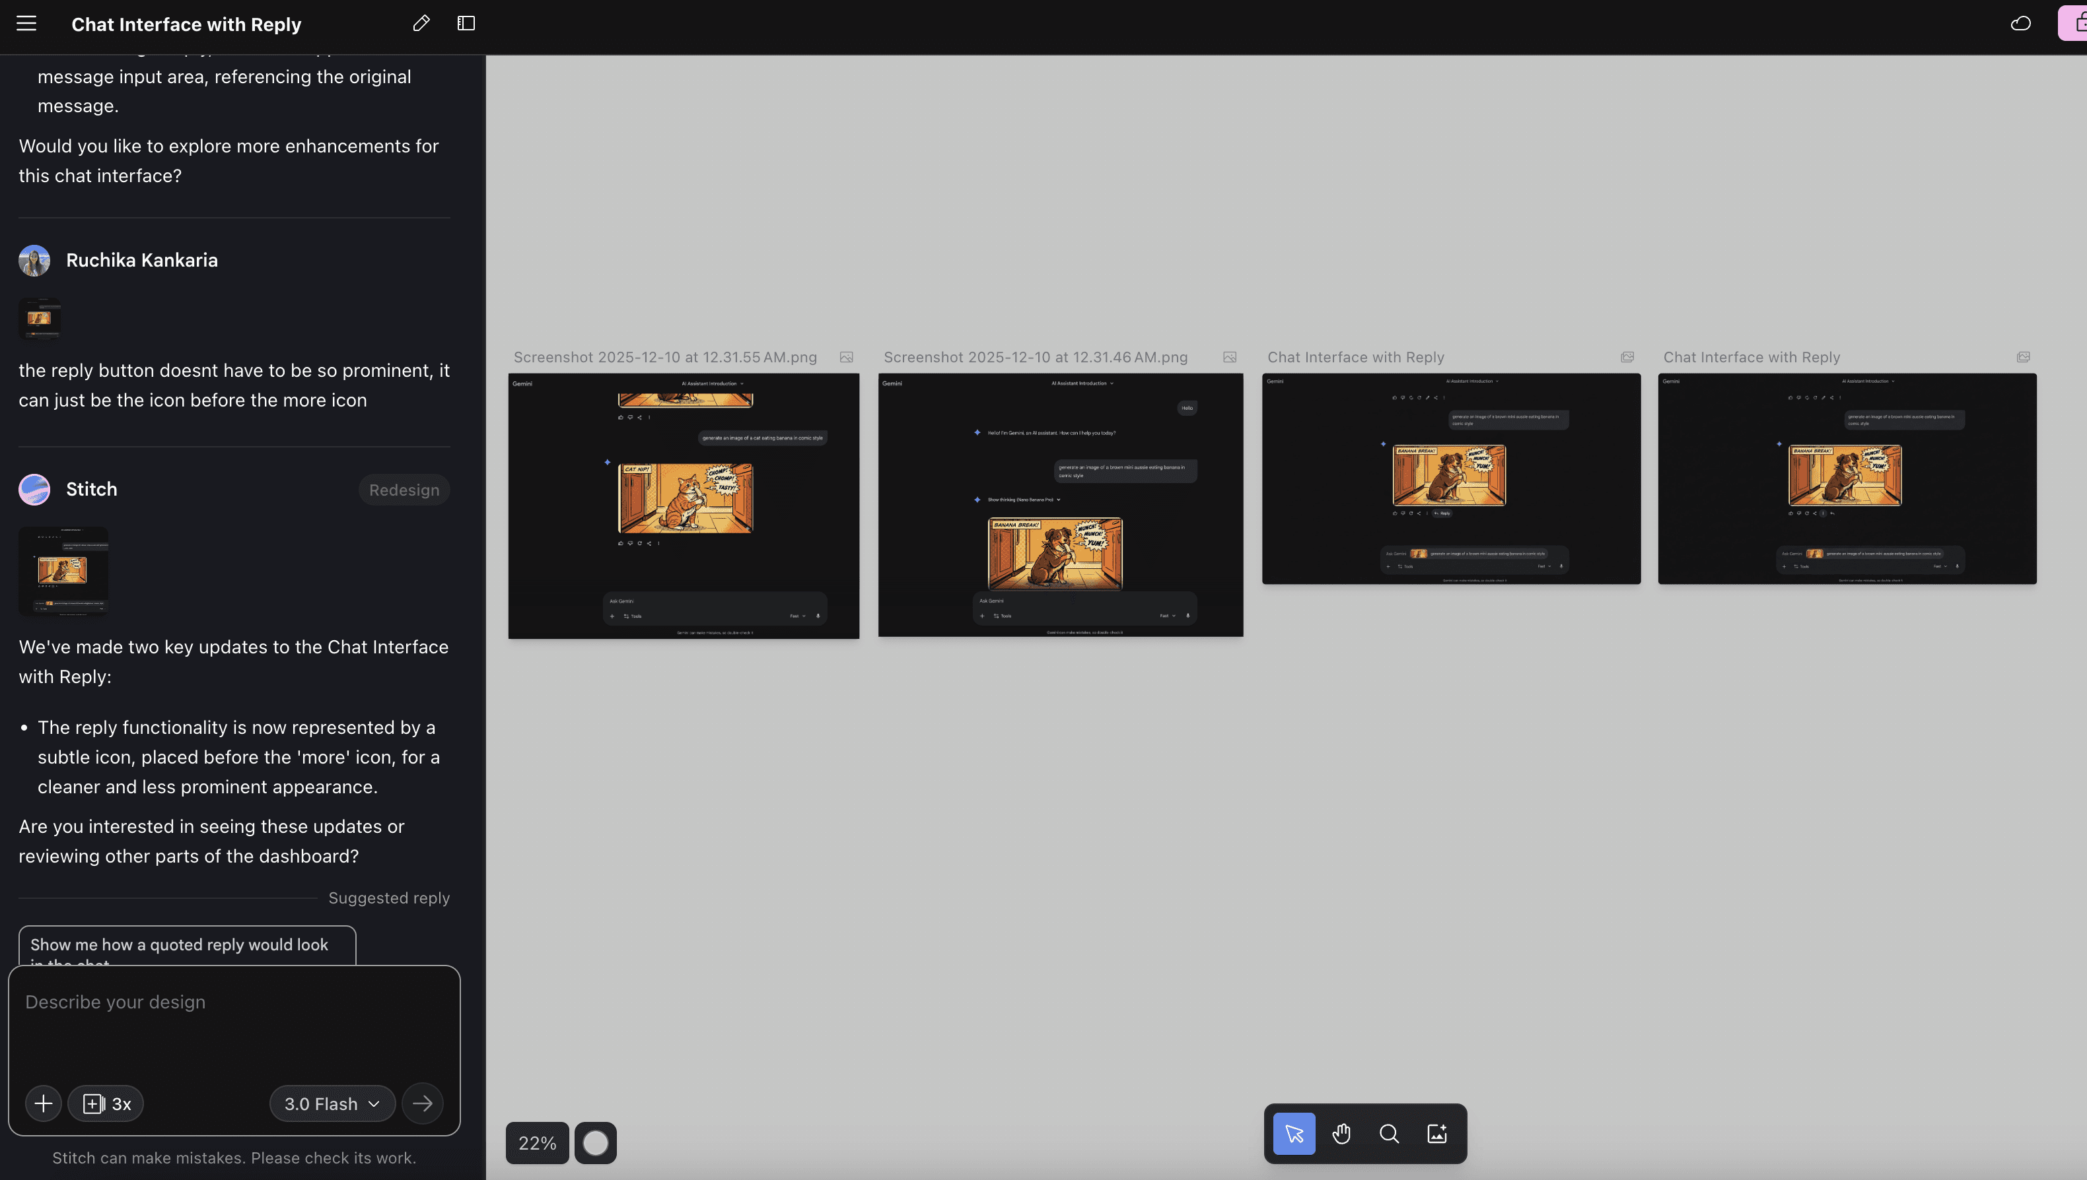
Task: Toggle the sidebar panel layout icon
Action: tap(466, 24)
